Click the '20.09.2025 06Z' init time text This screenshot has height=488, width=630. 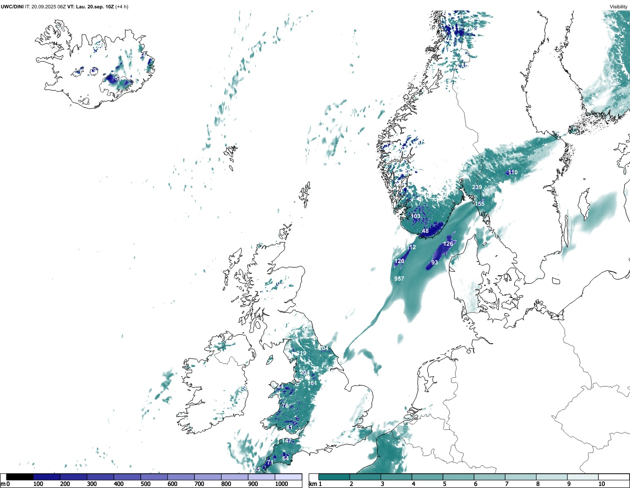tap(49, 7)
